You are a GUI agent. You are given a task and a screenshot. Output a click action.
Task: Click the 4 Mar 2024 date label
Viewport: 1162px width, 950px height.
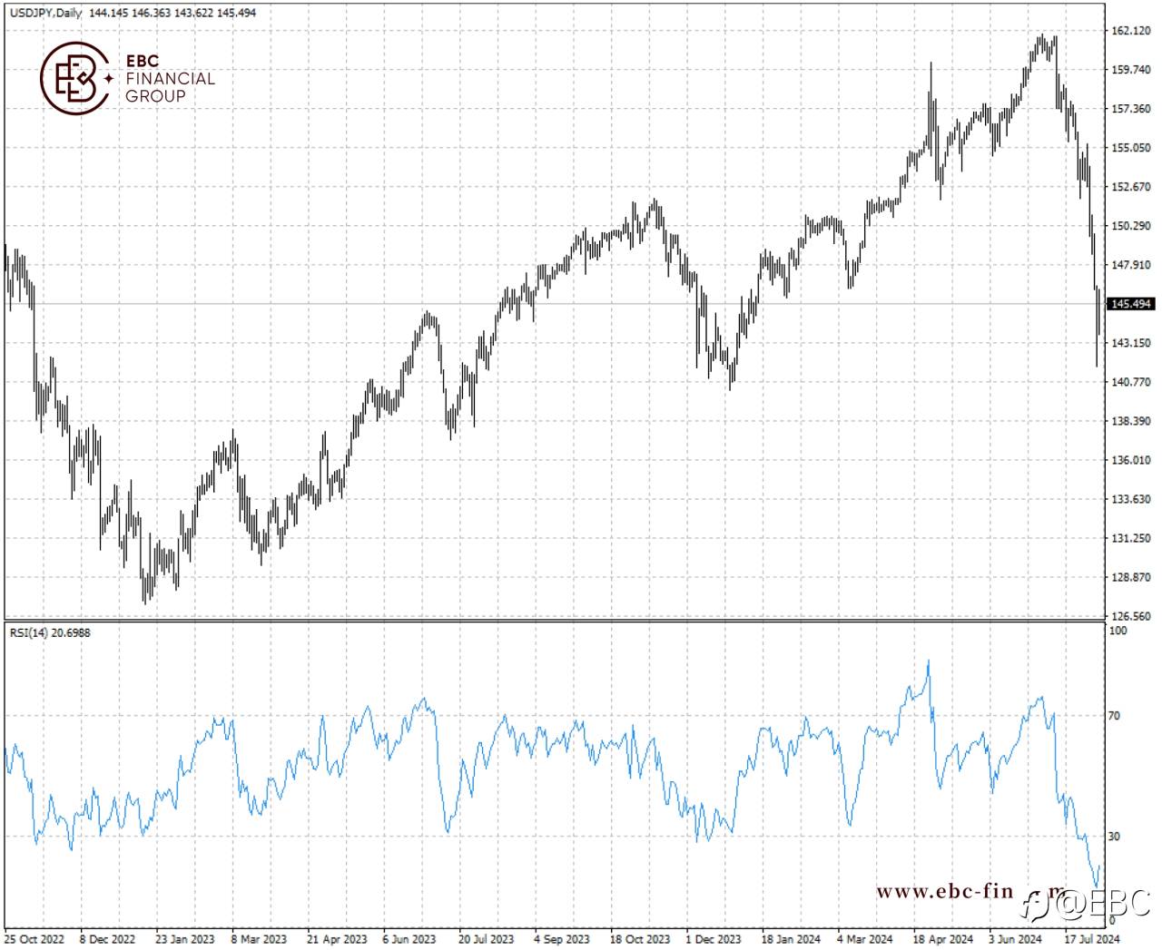click(865, 939)
